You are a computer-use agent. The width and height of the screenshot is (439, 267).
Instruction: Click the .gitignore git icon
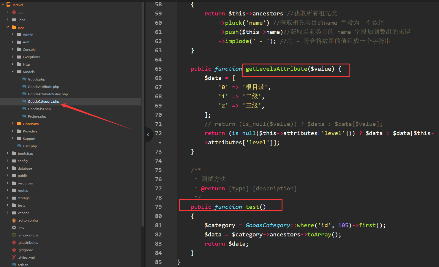click(x=14, y=250)
